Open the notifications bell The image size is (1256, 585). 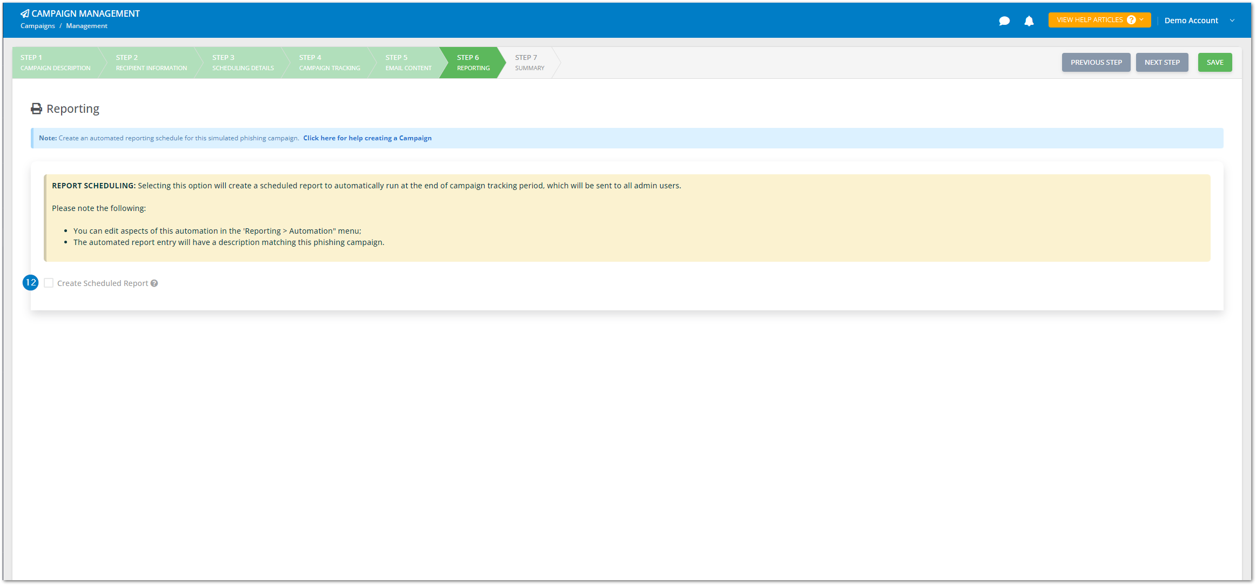(1029, 21)
